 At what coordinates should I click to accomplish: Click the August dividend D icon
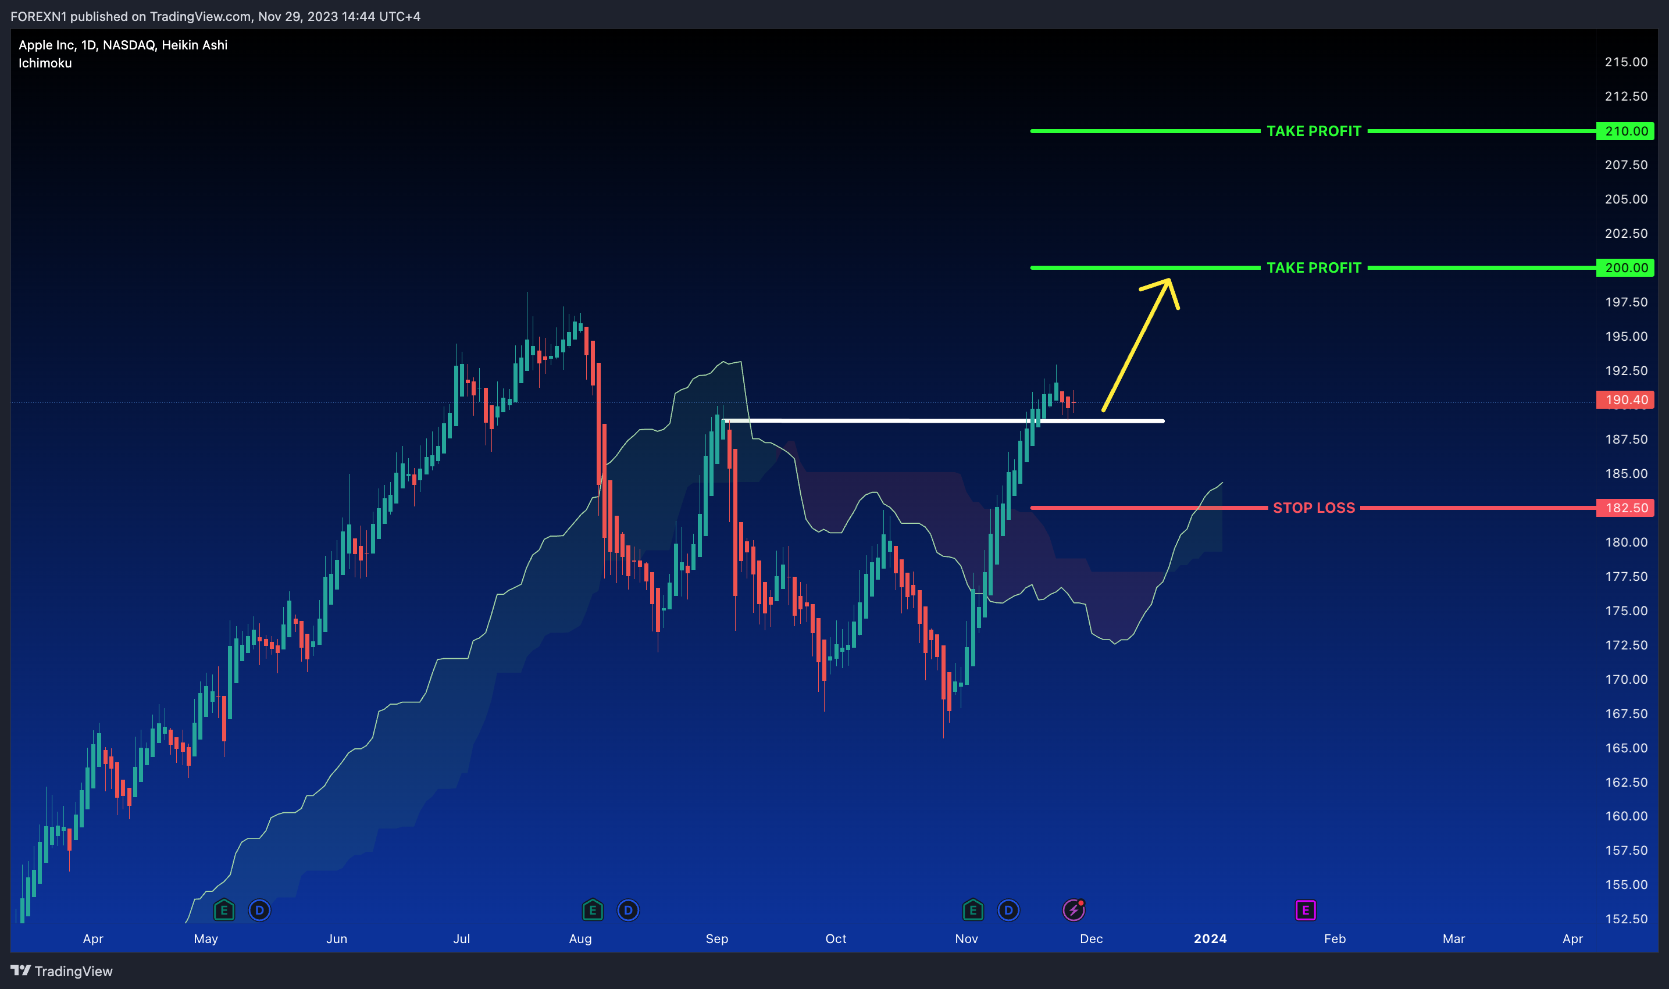[628, 910]
